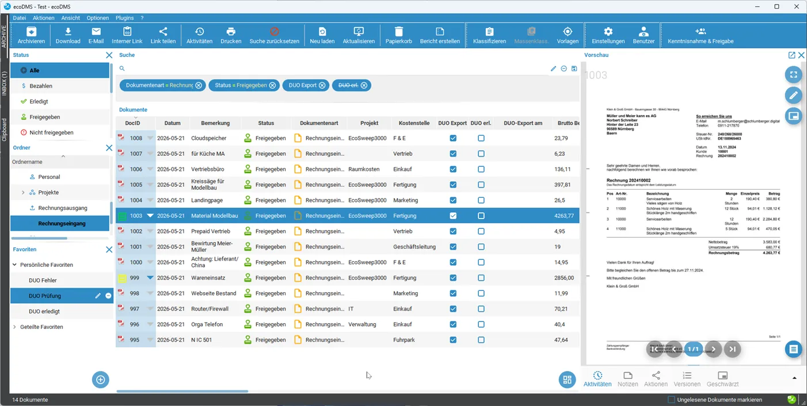Viewport: 807px width, 406px height.
Task: Toggle DUO erl. checkbox for DocID 1004
Action: pos(481,200)
